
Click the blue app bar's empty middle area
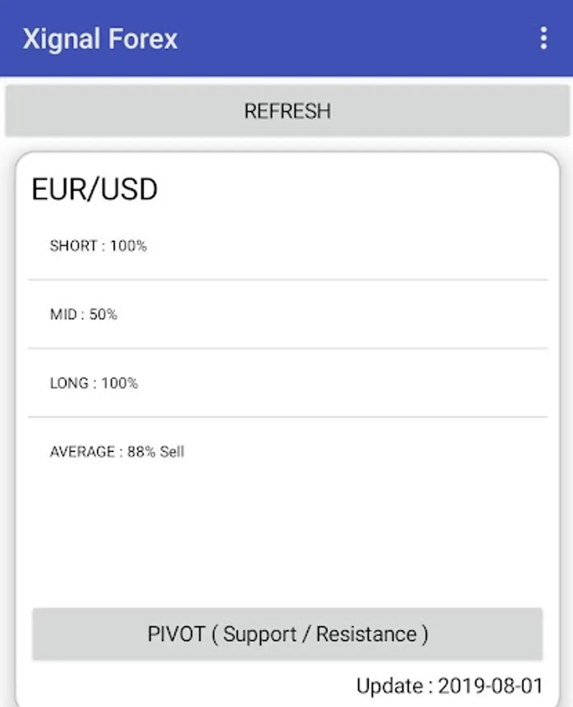tap(357, 38)
